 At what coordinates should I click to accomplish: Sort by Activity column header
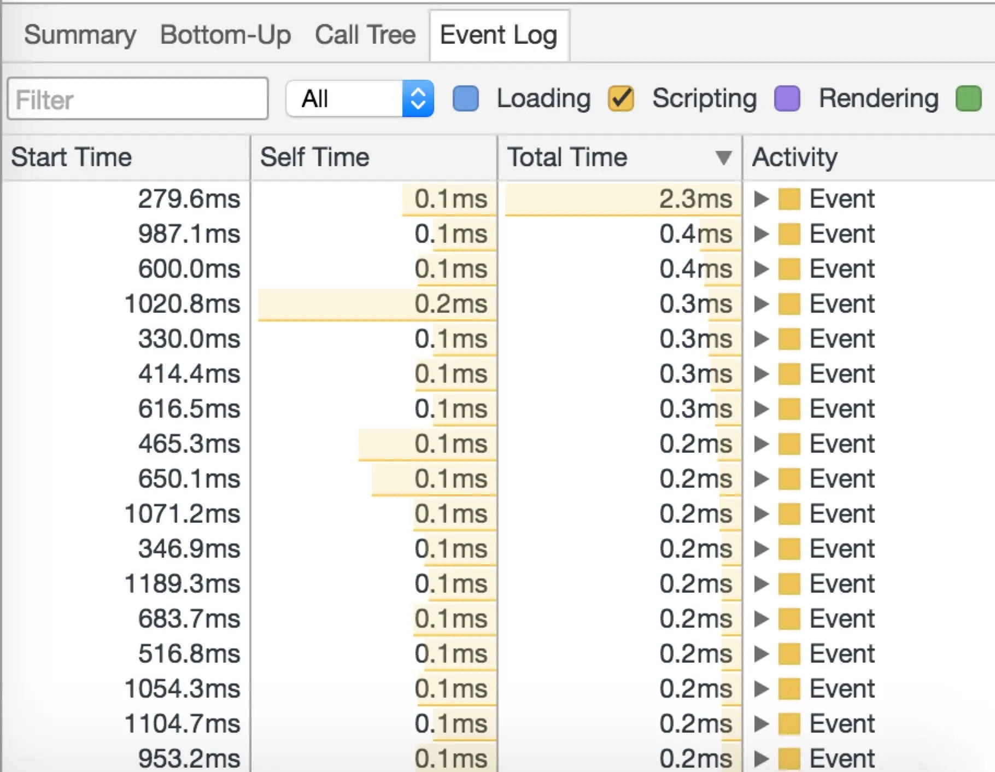[795, 157]
